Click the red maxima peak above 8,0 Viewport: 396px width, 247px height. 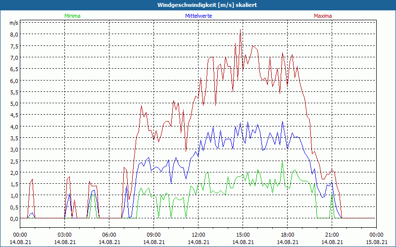pos(240,30)
